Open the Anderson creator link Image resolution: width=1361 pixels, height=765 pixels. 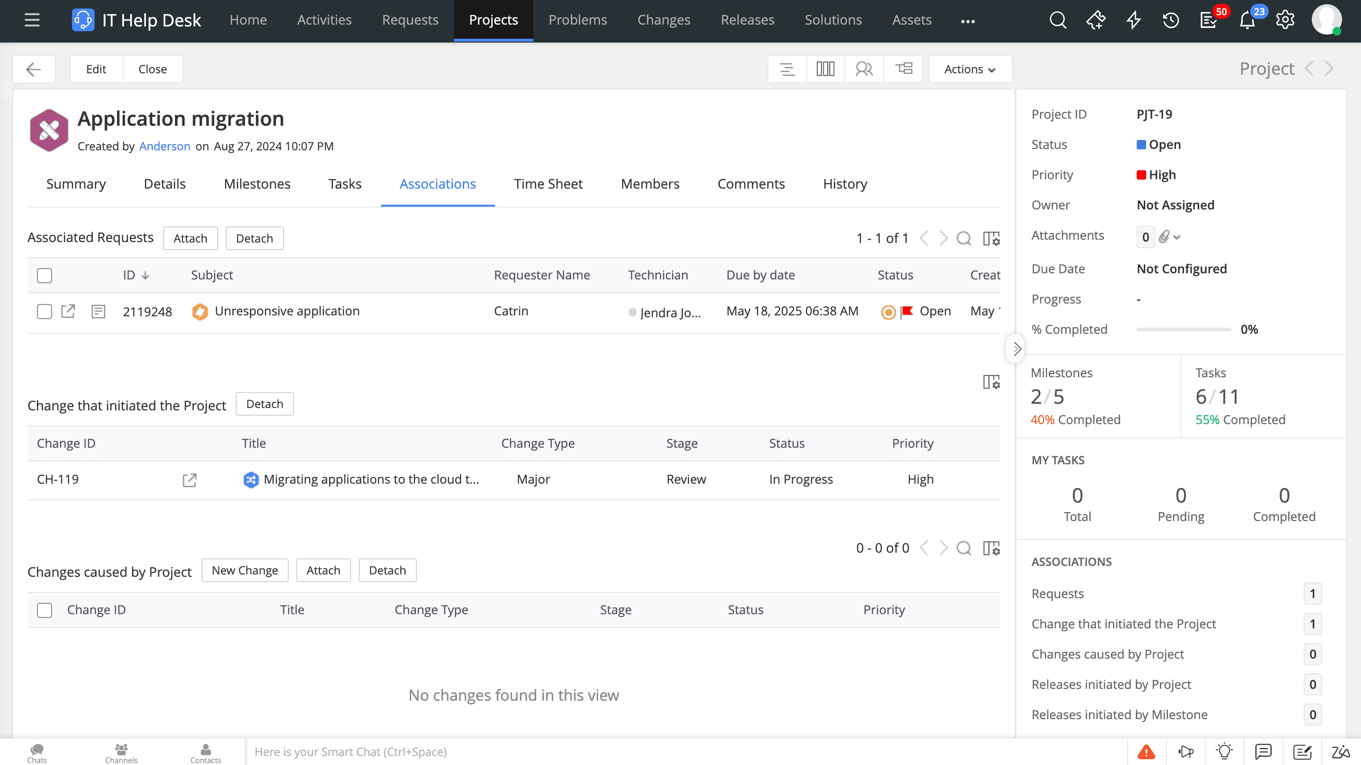pyautogui.click(x=164, y=146)
